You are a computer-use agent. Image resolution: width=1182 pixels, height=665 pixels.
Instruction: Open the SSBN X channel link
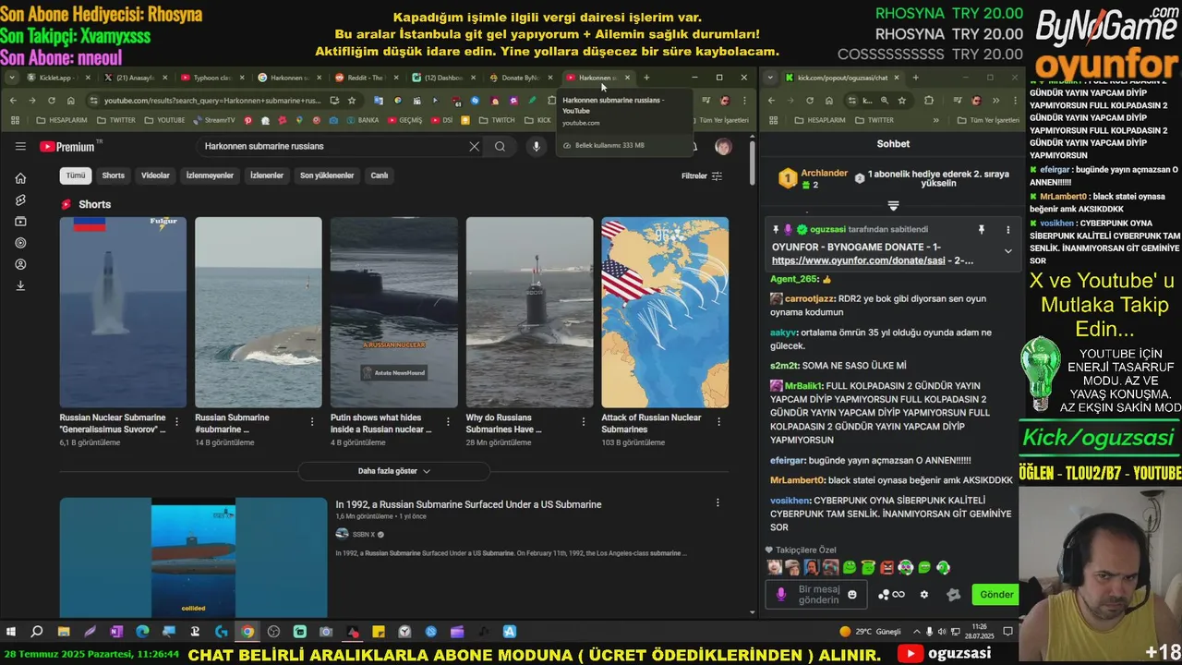click(362, 534)
